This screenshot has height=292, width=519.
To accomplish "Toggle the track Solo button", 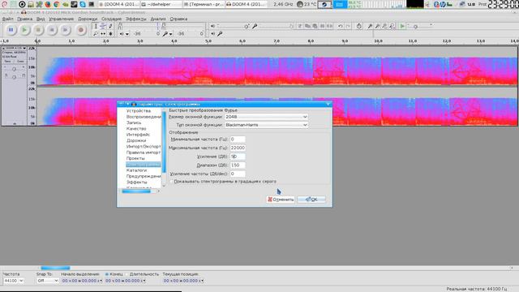I will pyautogui.click(x=20, y=62).
